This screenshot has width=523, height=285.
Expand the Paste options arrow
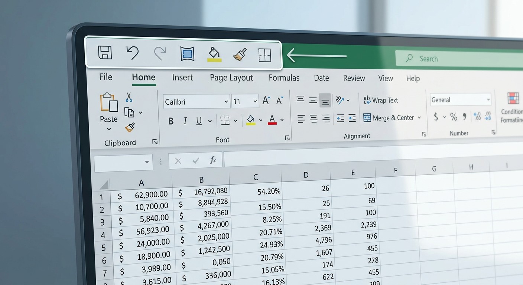(109, 129)
